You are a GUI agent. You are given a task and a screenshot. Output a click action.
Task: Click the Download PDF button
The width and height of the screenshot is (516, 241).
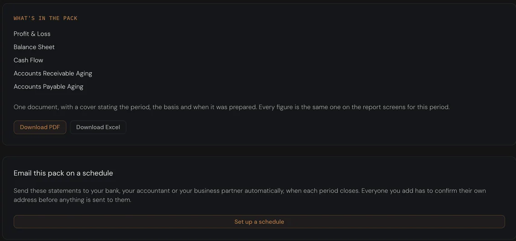tap(40, 127)
